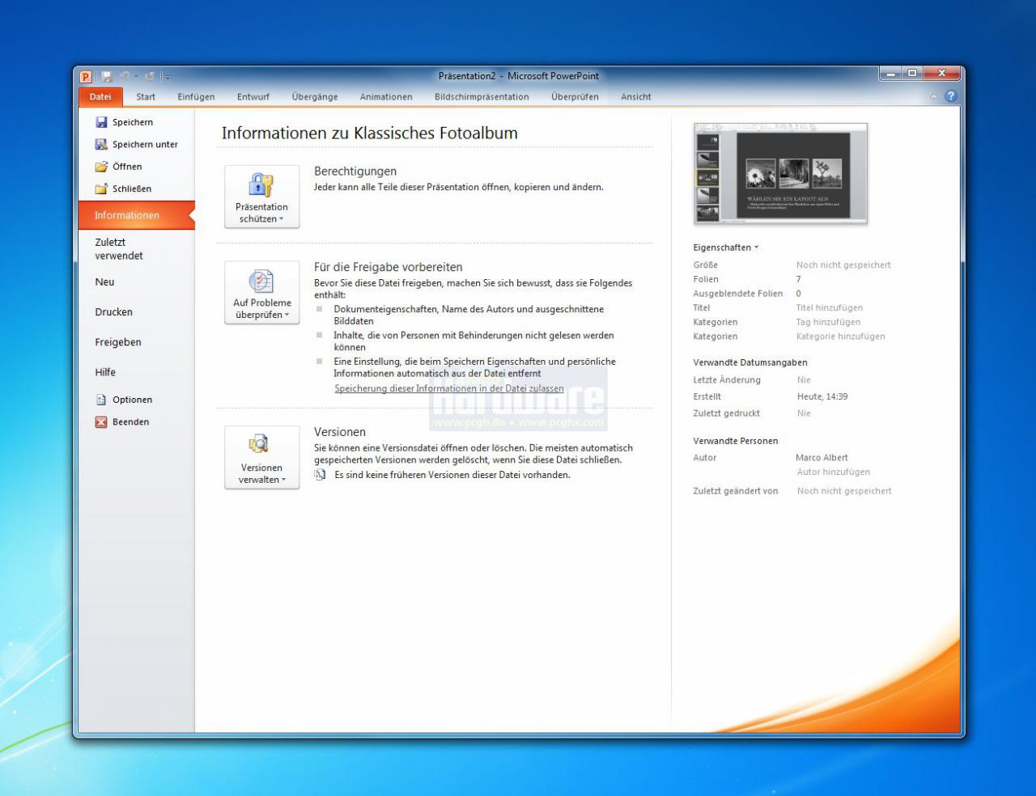Minimize the ribbon with the caret icon
The height and width of the screenshot is (796, 1036).
click(x=934, y=97)
